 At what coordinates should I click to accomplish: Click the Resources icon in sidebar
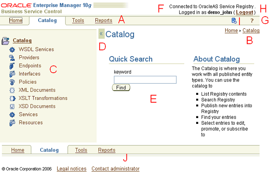tap(12, 123)
